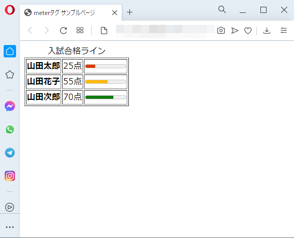This screenshot has width=294, height=238.
Task: Open a new tab with plus button
Action: (x=129, y=12)
